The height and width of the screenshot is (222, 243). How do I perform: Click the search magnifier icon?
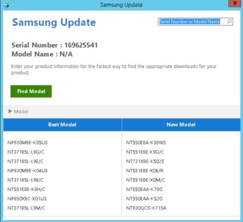pos(230,22)
